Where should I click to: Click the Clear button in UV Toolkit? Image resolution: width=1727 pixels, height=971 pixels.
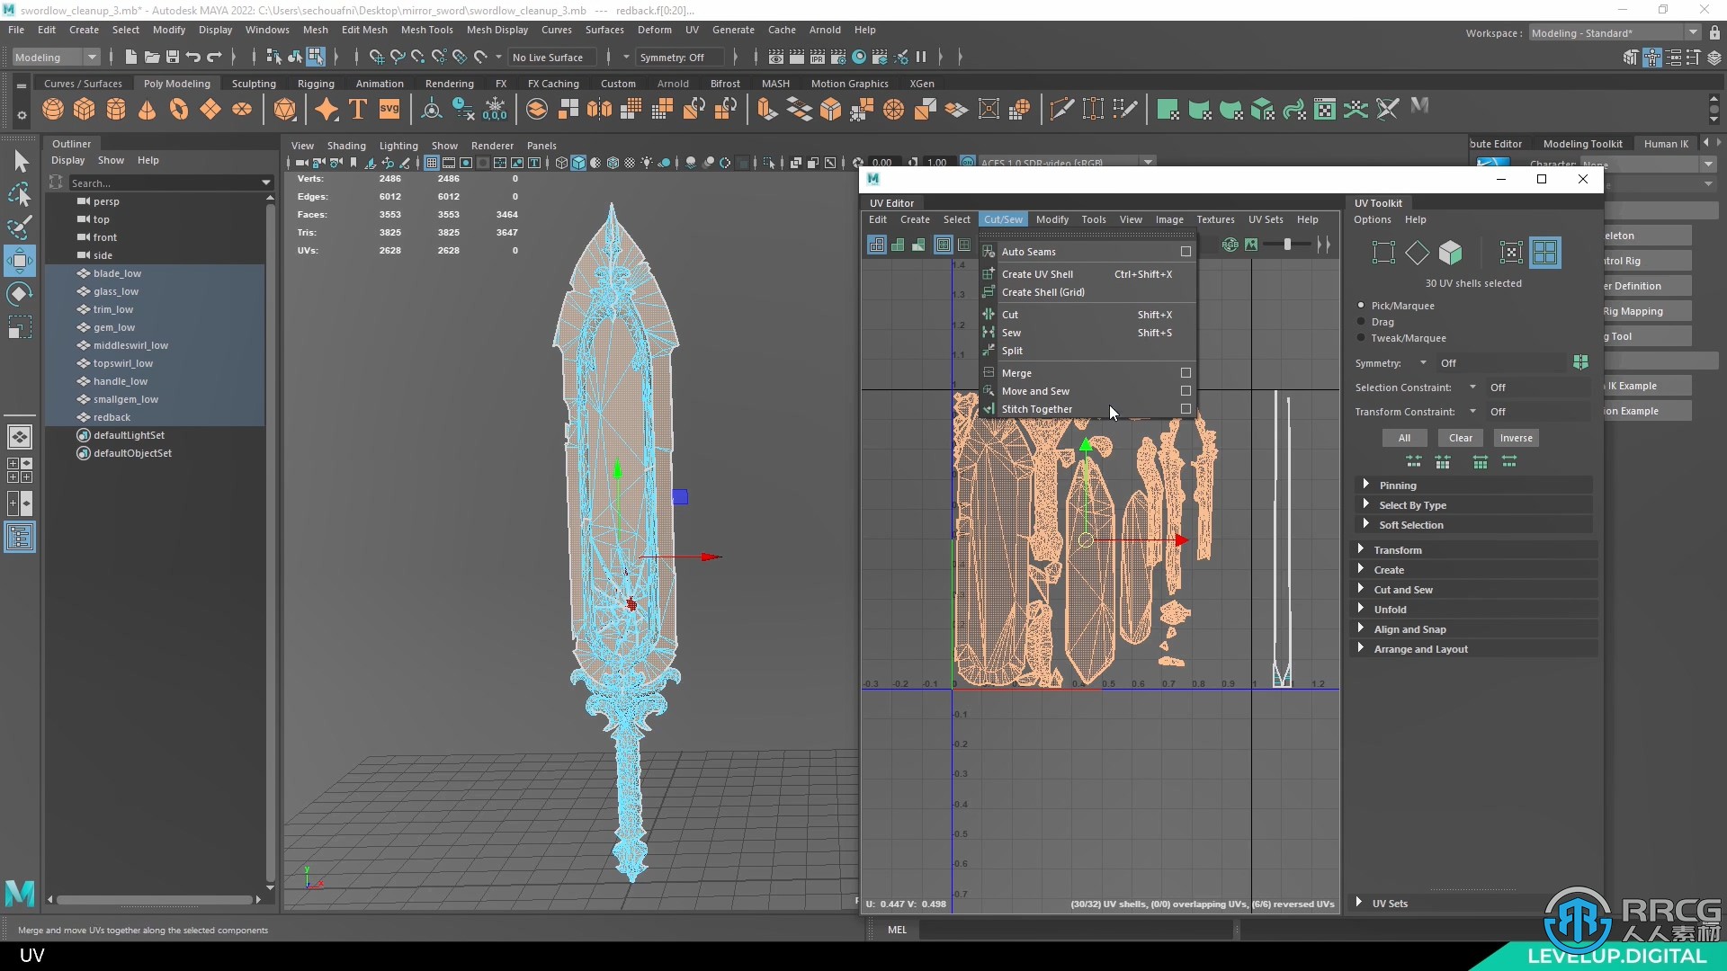tap(1460, 438)
